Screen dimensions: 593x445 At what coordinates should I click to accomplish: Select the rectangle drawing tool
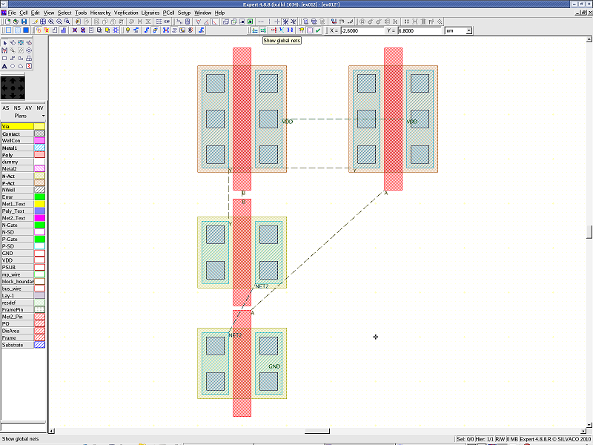point(4,58)
